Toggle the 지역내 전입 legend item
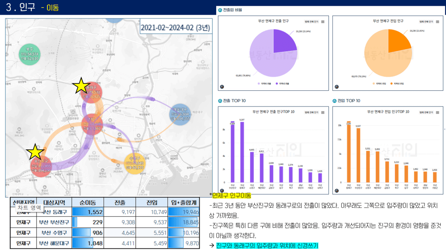 click(397, 84)
